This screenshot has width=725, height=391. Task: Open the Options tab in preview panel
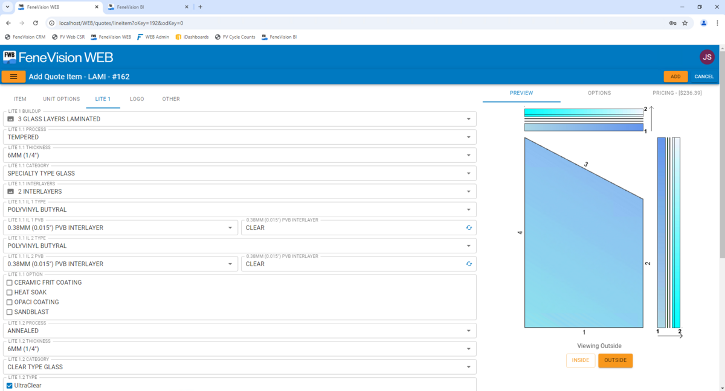click(599, 93)
